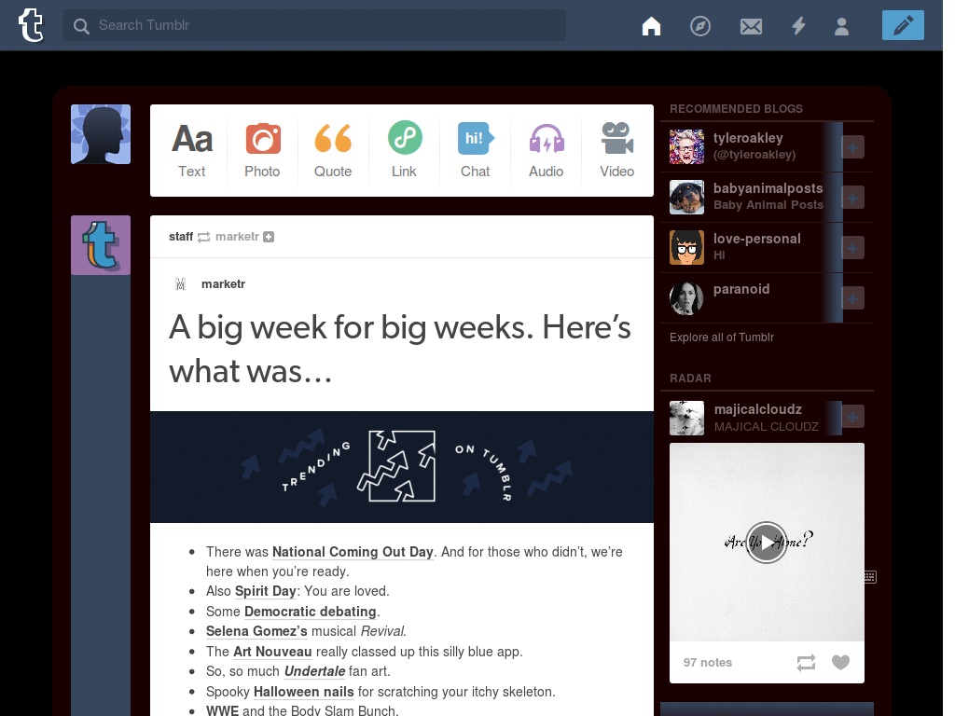Go to Home dashboard icon
Viewport: 955px width, 716px height.
651,26
